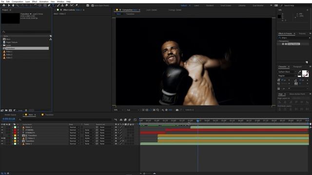The width and height of the screenshot is (312, 175).
Task: Click red label color of STAMINA layer
Action: pyautogui.click(x=15, y=130)
